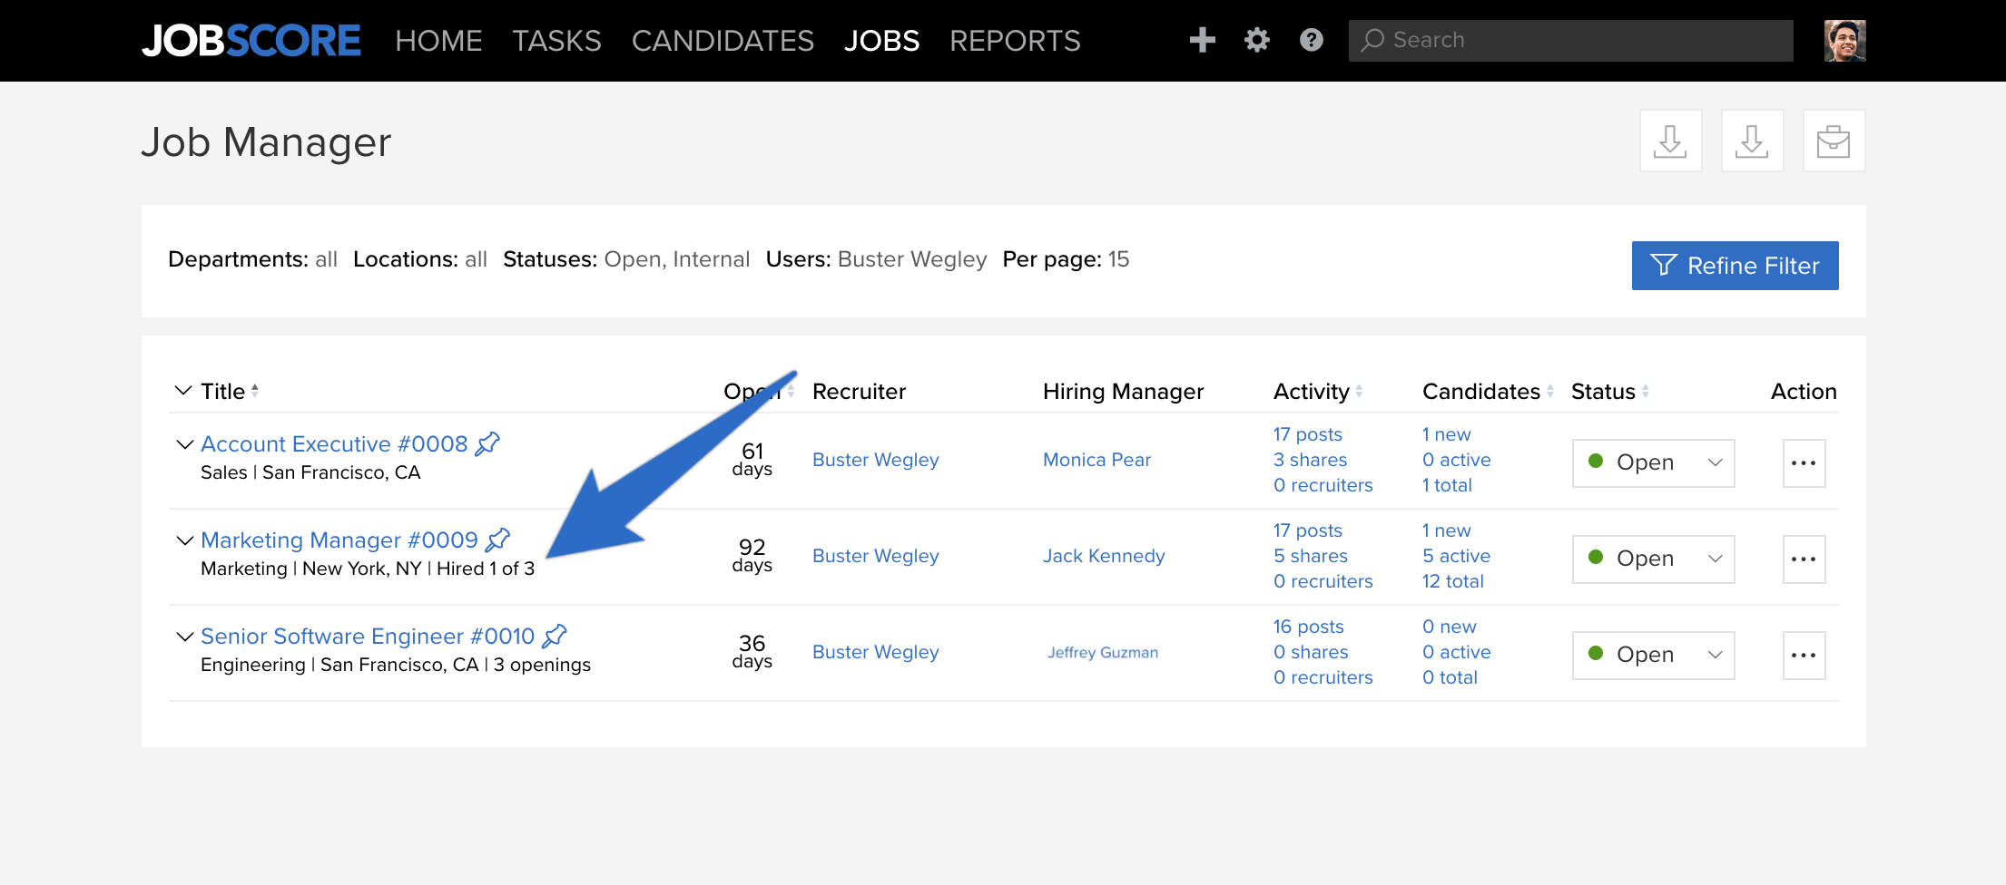Expand the Senior Software Engineer #0010 row
This screenshot has height=885, width=2006.
pos(184,637)
